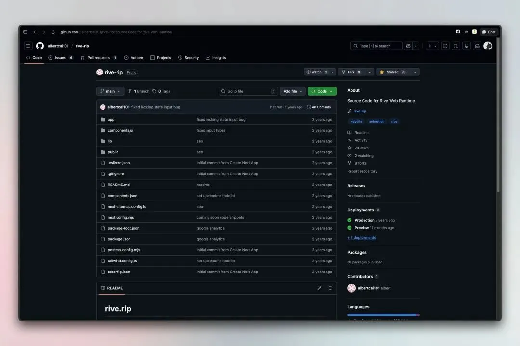This screenshot has height=346, width=520.
Task: Focus the Type / to search field
Action: pyautogui.click(x=376, y=46)
